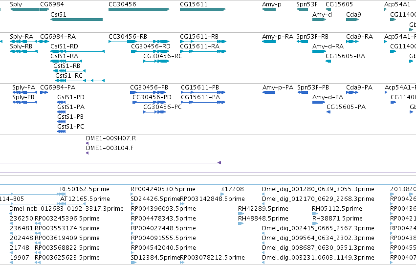Click the Sply-PB protein feature
The image size is (416, 265).
pyautogui.click(x=24, y=102)
